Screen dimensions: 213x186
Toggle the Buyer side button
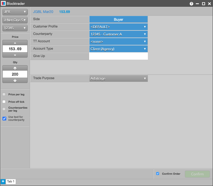tap(118, 19)
